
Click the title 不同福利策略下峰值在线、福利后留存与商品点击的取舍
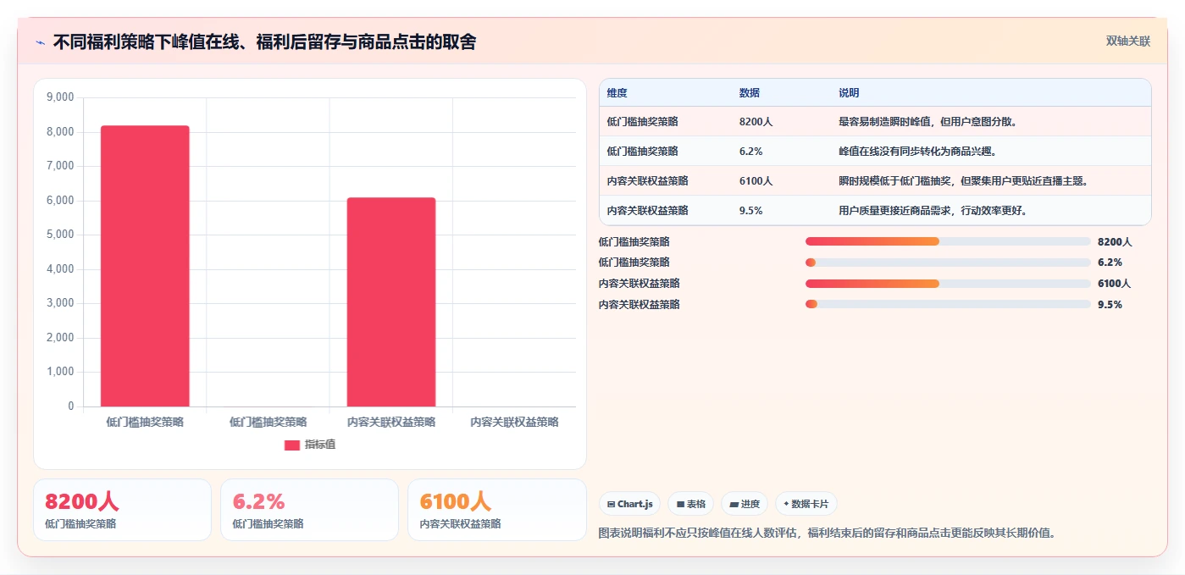(x=264, y=41)
